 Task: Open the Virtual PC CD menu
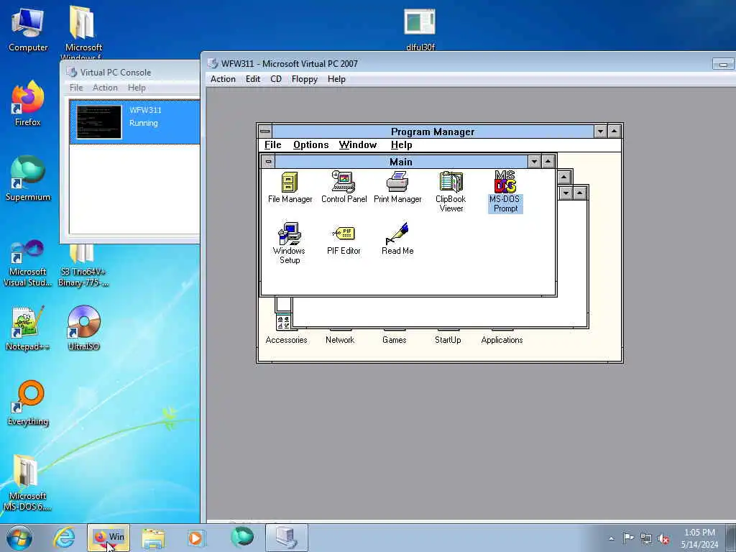click(x=276, y=79)
